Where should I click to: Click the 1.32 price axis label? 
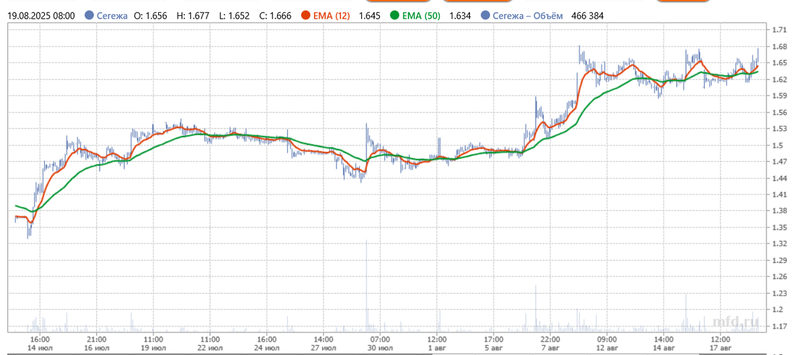[778, 244]
